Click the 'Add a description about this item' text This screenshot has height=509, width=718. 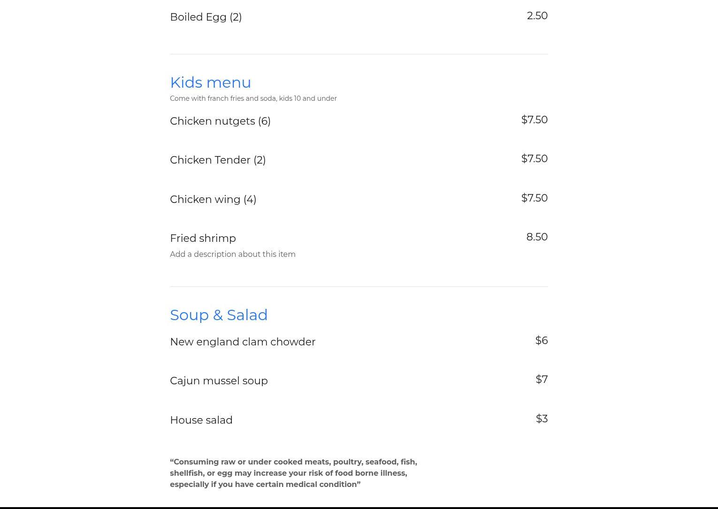(x=232, y=254)
